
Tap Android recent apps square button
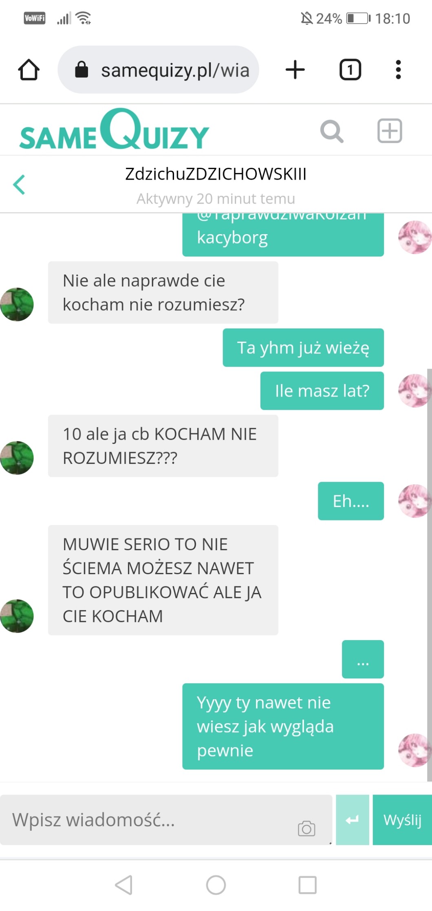pos(308,885)
